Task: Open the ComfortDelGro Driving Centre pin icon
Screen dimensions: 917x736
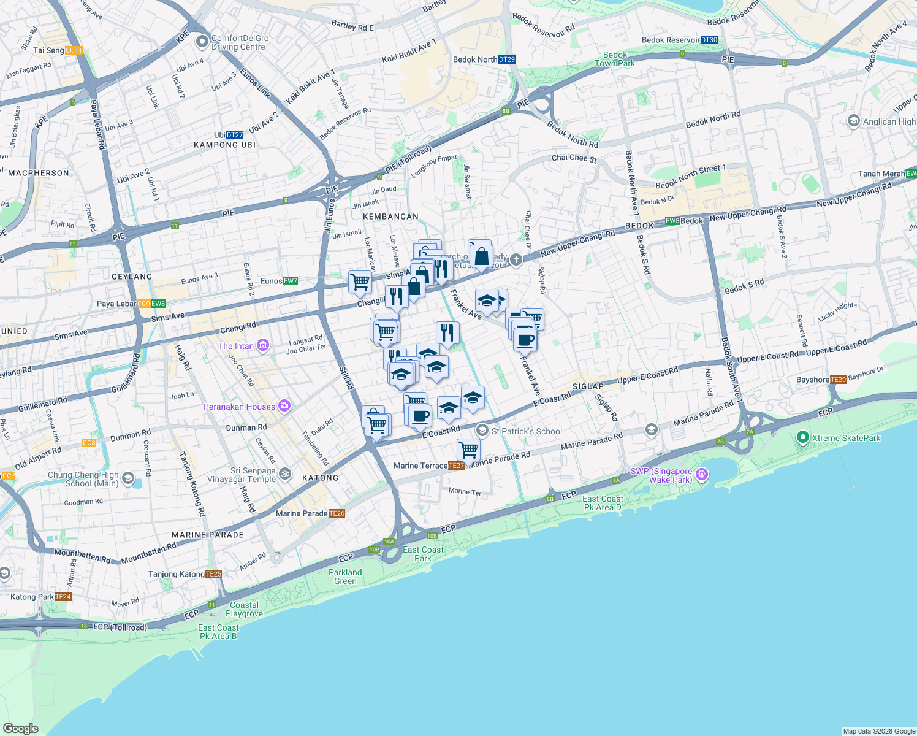Action: click(x=202, y=42)
